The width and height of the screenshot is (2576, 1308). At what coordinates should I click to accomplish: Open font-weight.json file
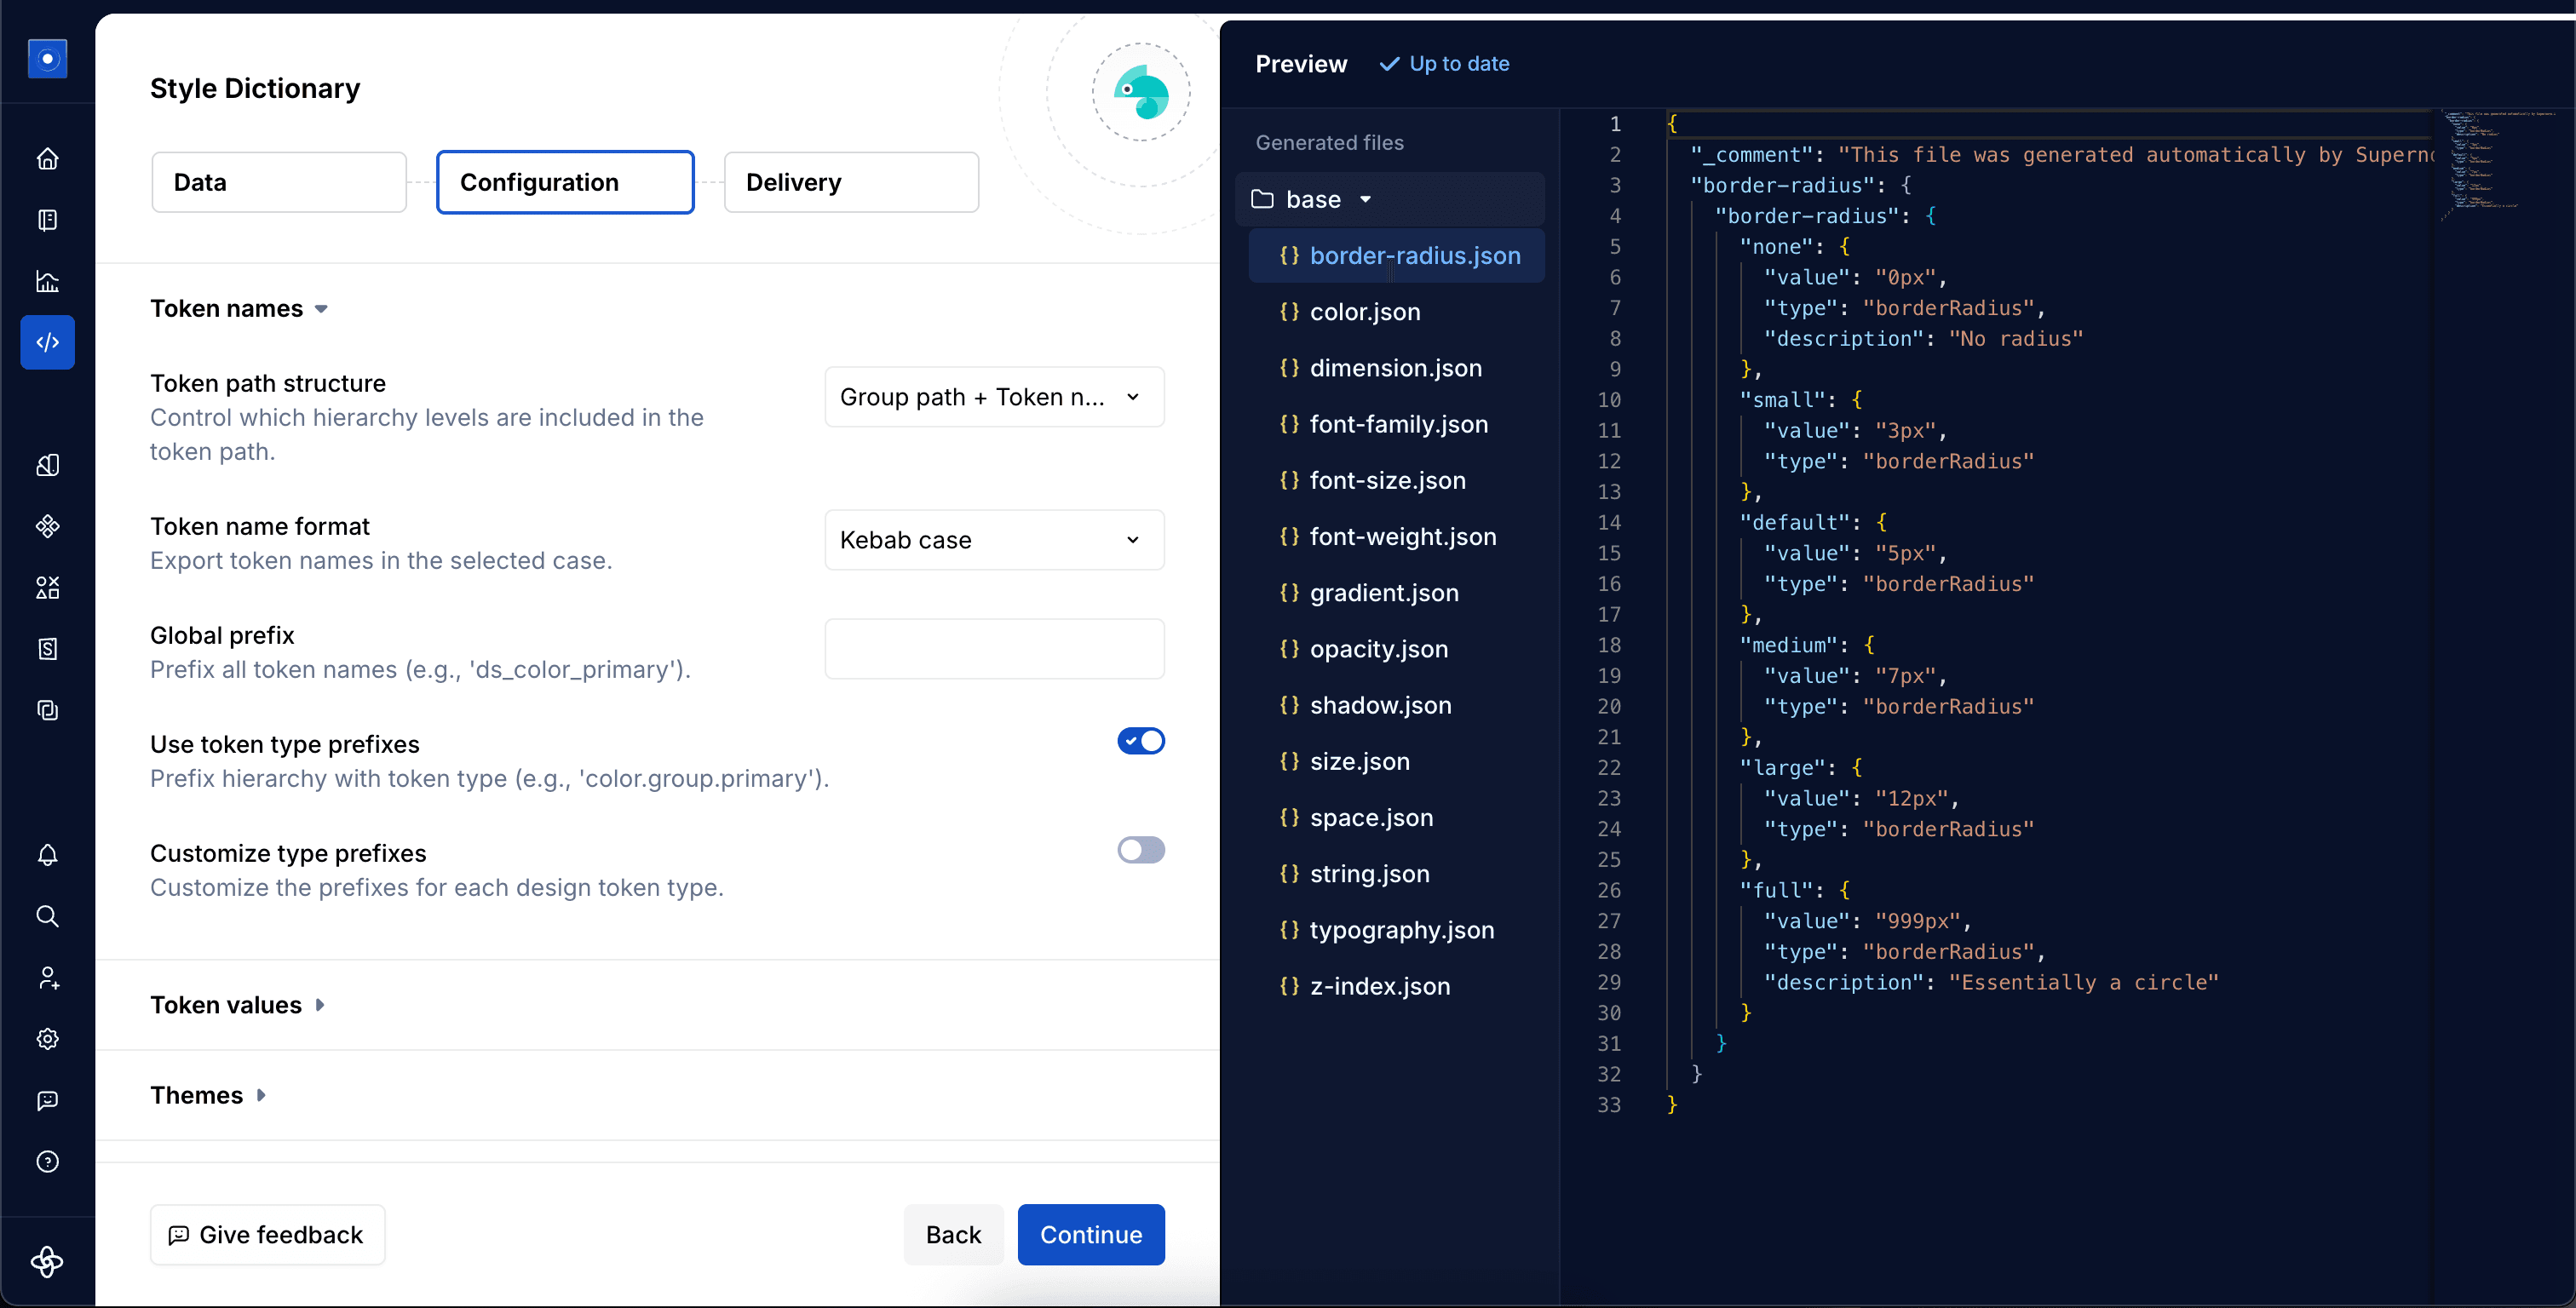click(1396, 536)
